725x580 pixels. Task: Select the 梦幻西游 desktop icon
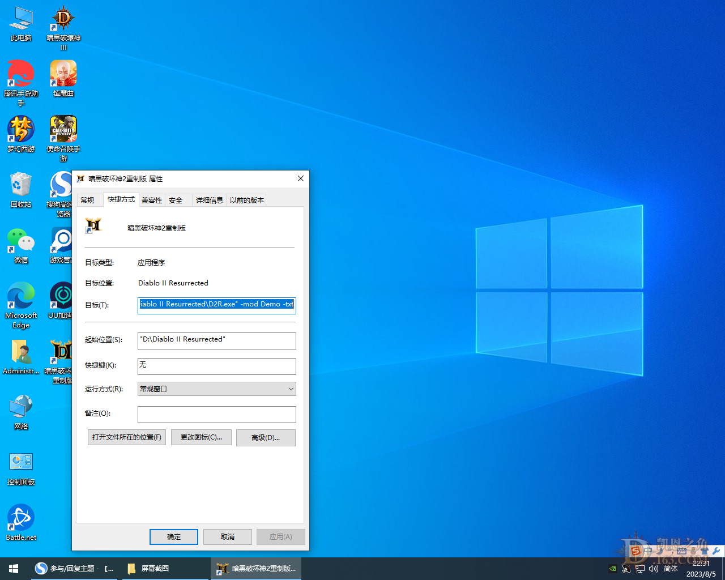(x=21, y=134)
